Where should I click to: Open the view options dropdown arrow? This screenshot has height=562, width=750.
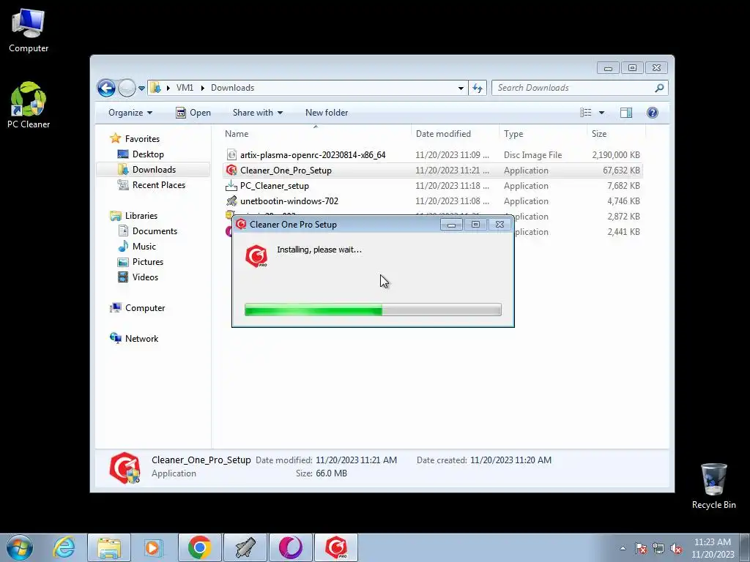coord(602,113)
